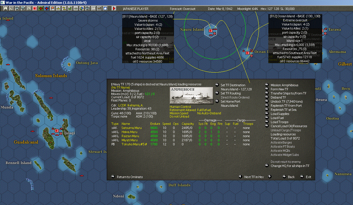Toggle Mission Speed setting

[179, 113]
